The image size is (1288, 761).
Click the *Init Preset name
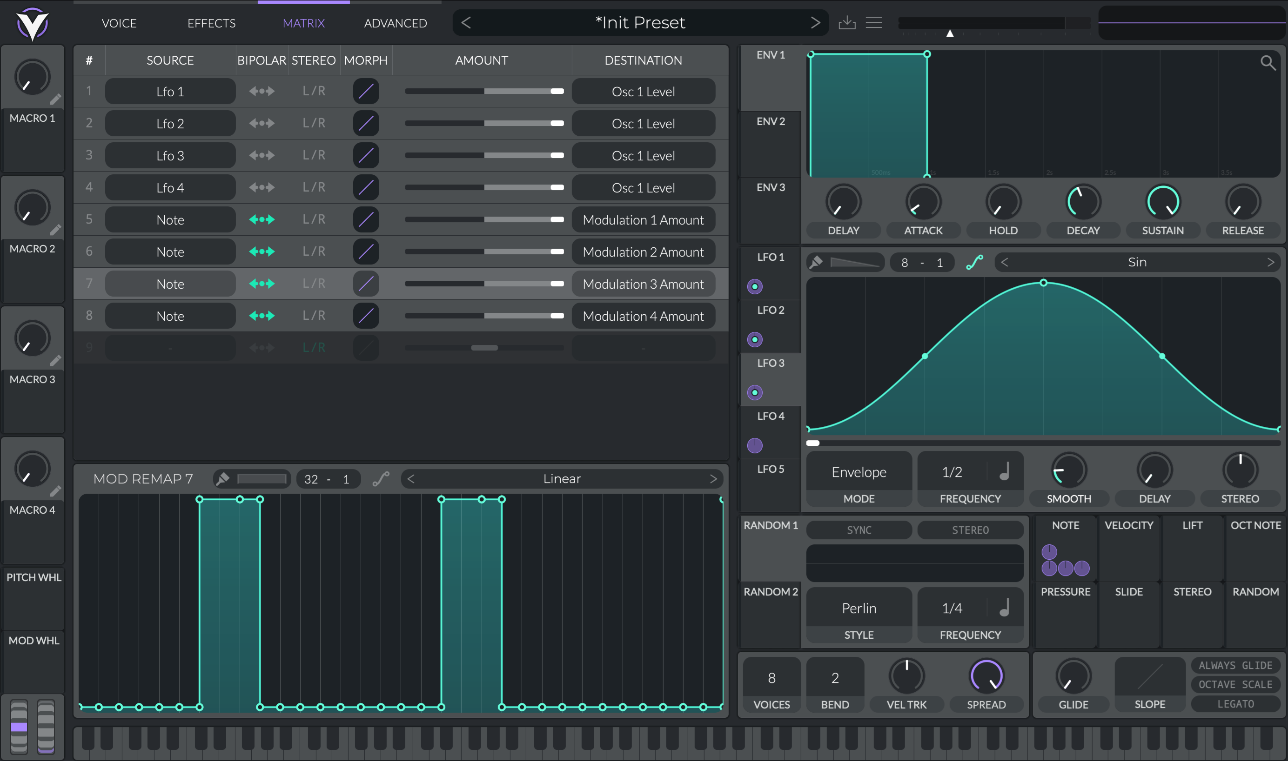pos(640,23)
